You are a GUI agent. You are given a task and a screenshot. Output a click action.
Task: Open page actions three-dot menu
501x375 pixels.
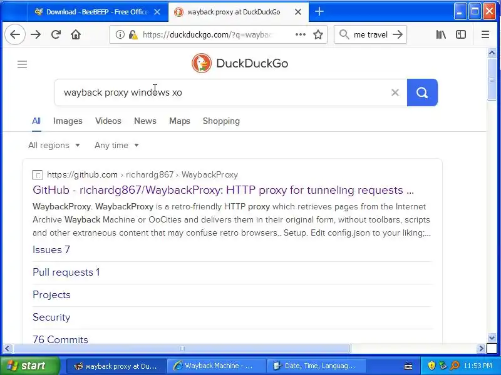coord(301,34)
